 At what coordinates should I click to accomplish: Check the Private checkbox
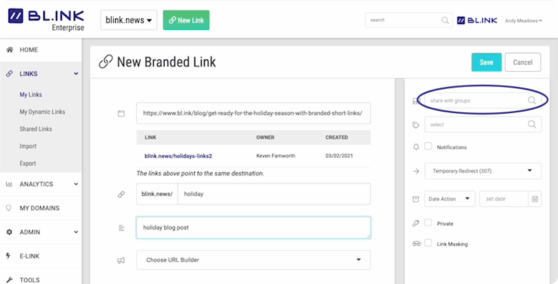428,223
